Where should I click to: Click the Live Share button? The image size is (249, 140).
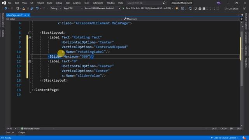pos(231,9)
